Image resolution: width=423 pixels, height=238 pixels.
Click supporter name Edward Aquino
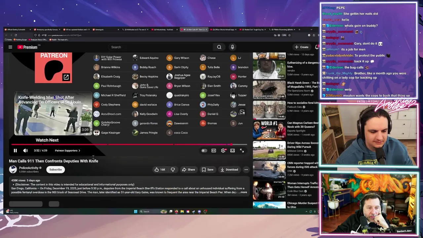point(149,58)
